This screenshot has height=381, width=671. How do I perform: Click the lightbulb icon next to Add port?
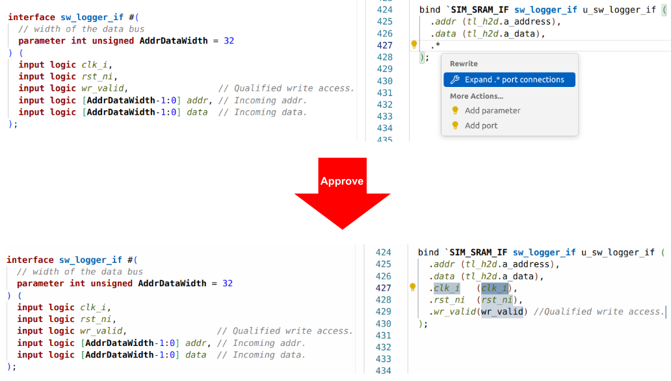pos(455,126)
